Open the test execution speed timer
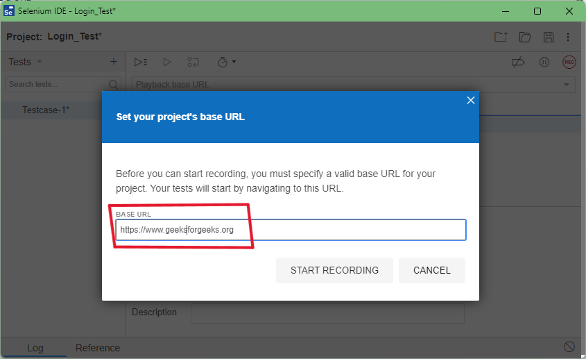Image resolution: width=586 pixels, height=359 pixels. (x=226, y=62)
